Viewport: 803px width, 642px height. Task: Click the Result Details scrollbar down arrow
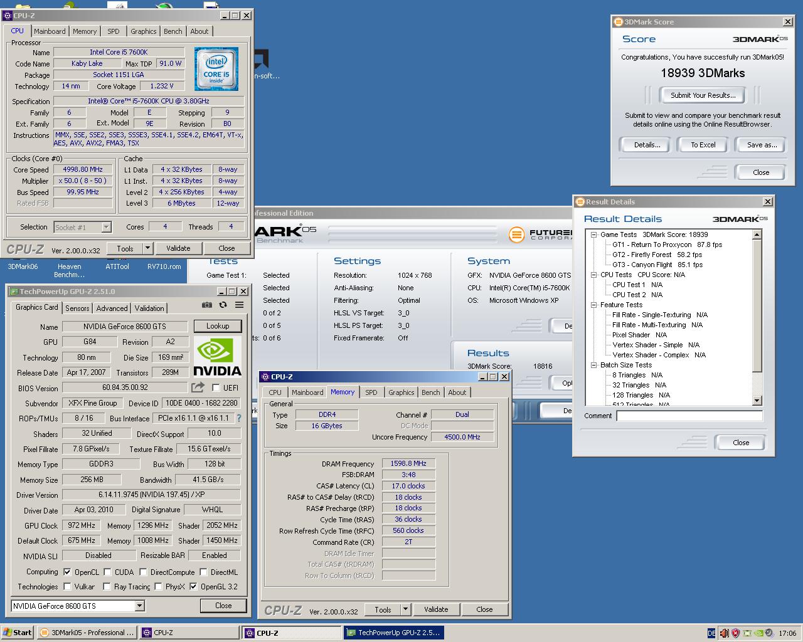[x=757, y=401]
